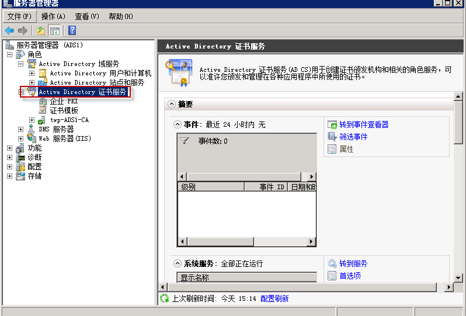Image resolution: width=466 pixels, height=316 pixels.
Task: Collapse the Active Directory 域服务 node
Action: (x=20, y=64)
